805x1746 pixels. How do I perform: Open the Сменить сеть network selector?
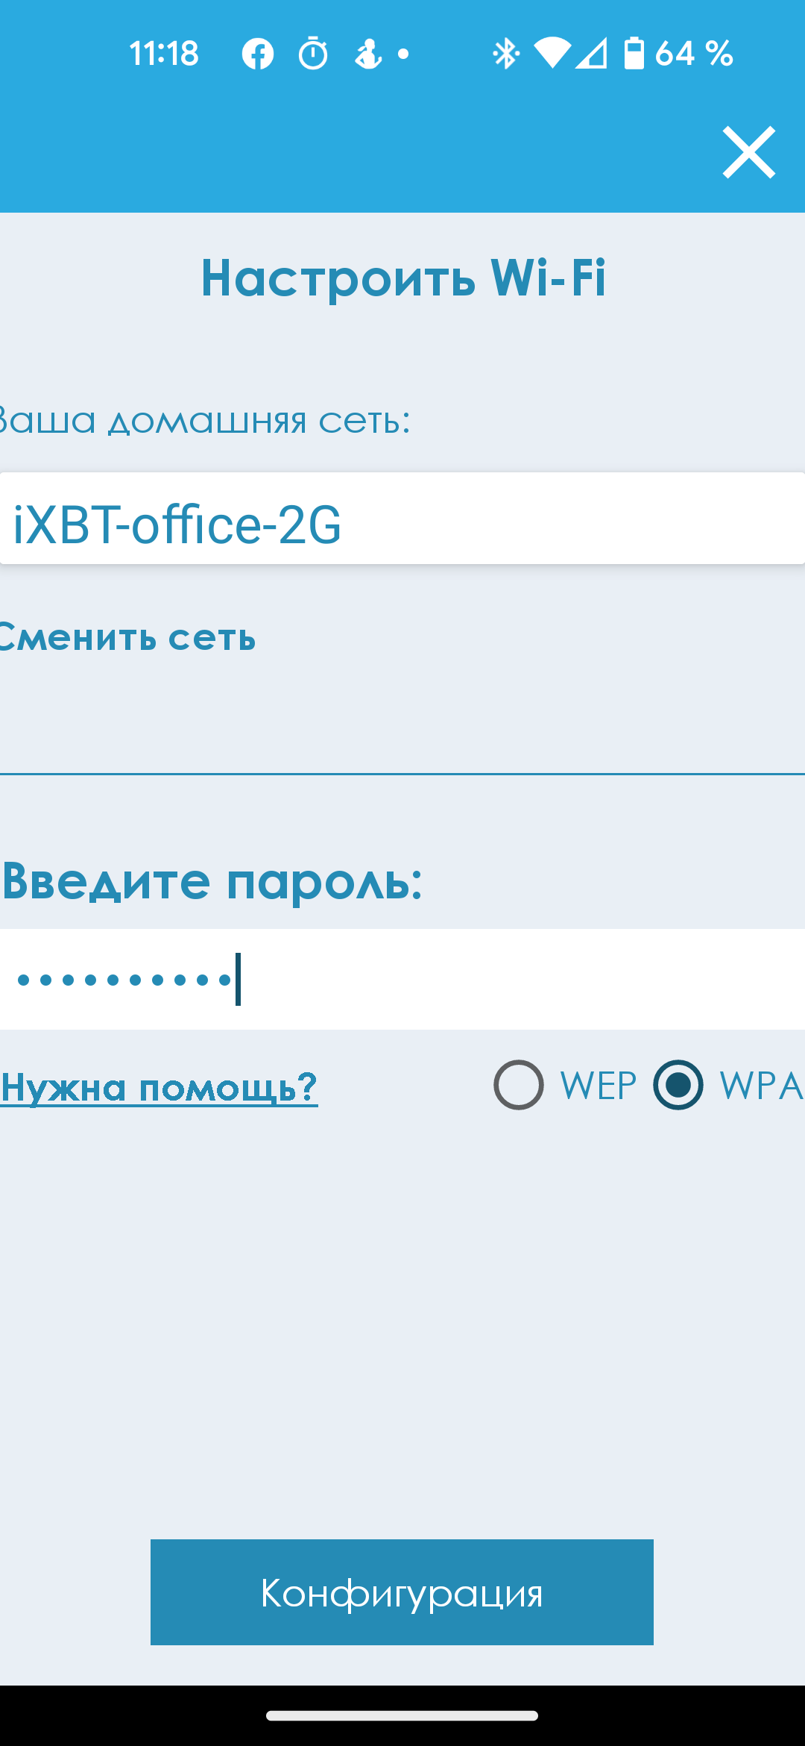pyautogui.click(x=128, y=638)
